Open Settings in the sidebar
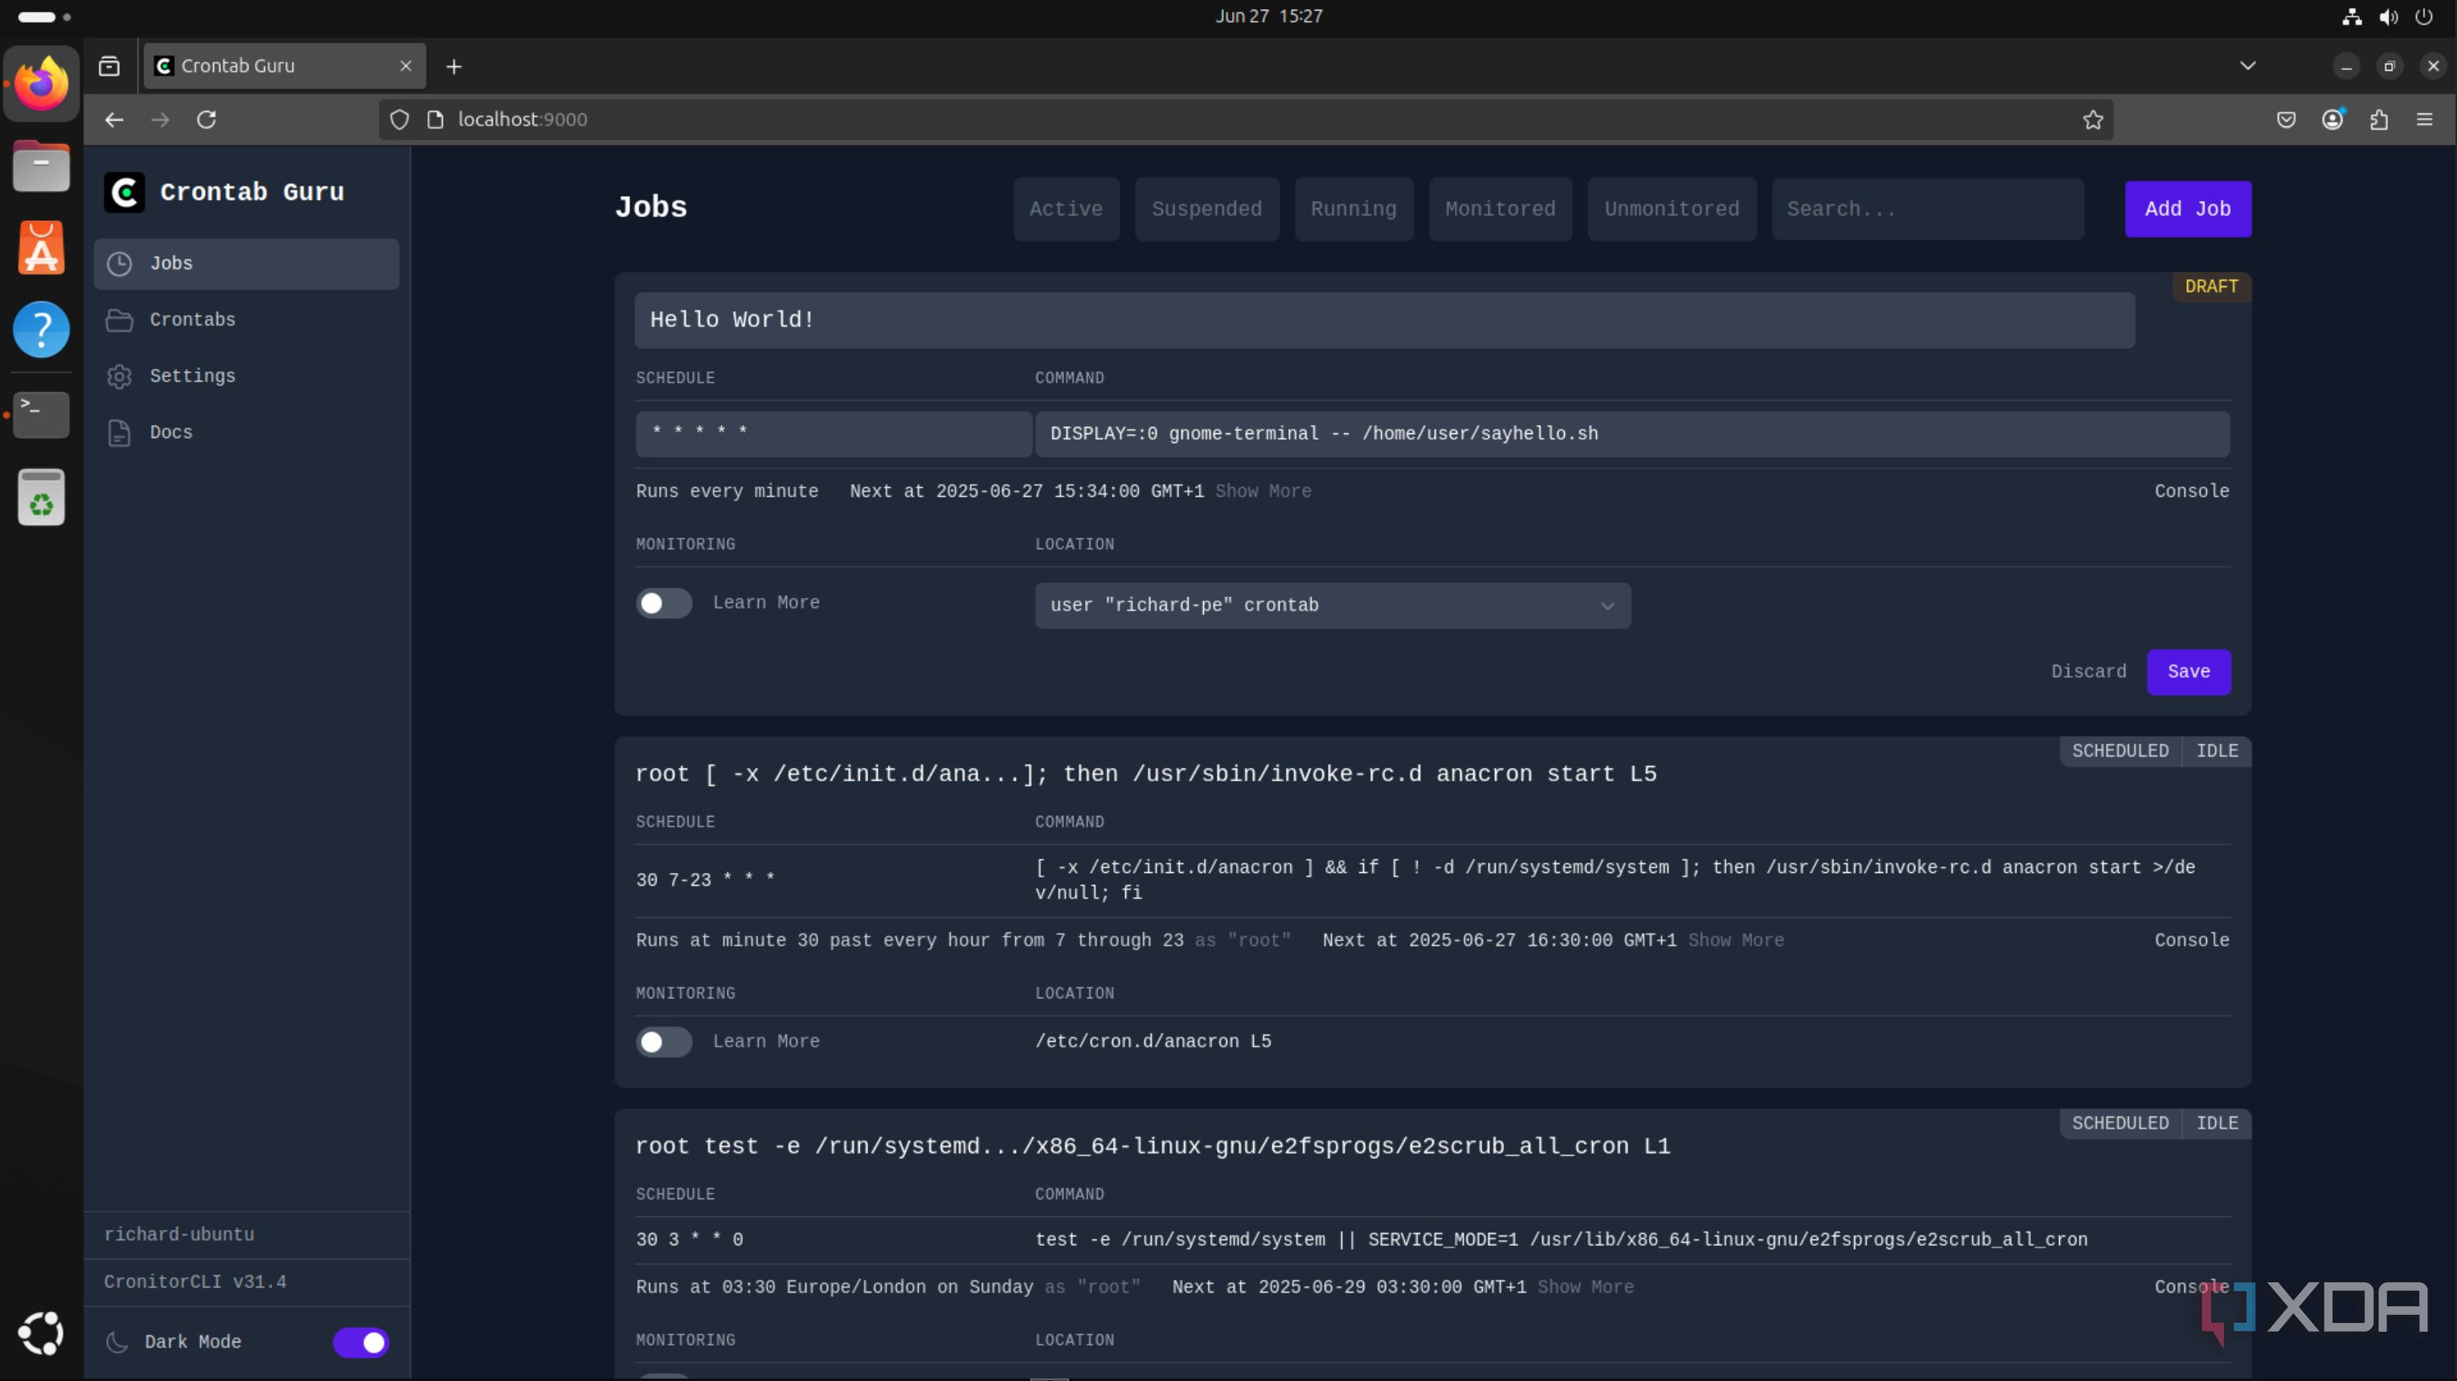 [246, 375]
